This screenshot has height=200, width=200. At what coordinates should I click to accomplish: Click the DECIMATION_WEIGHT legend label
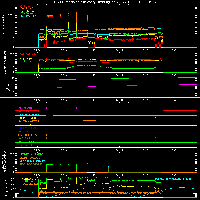tap(32, 158)
